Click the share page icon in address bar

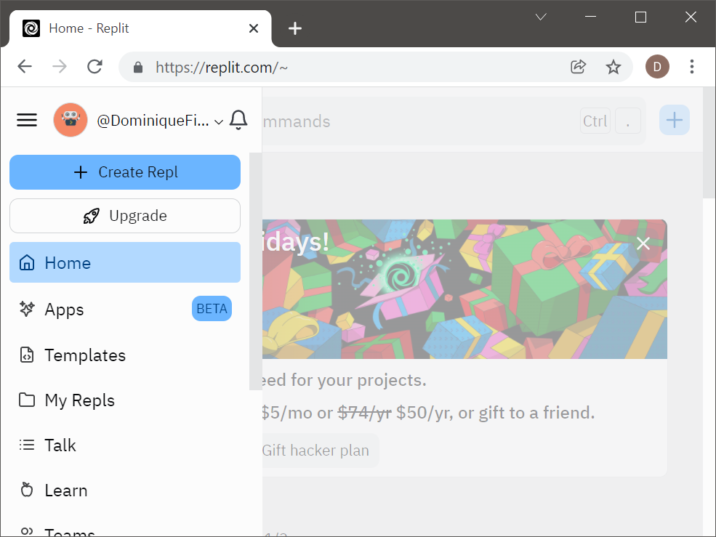click(578, 67)
